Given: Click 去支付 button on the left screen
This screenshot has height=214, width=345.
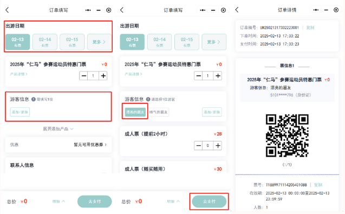Looking at the screenshot, I should (x=95, y=202).
